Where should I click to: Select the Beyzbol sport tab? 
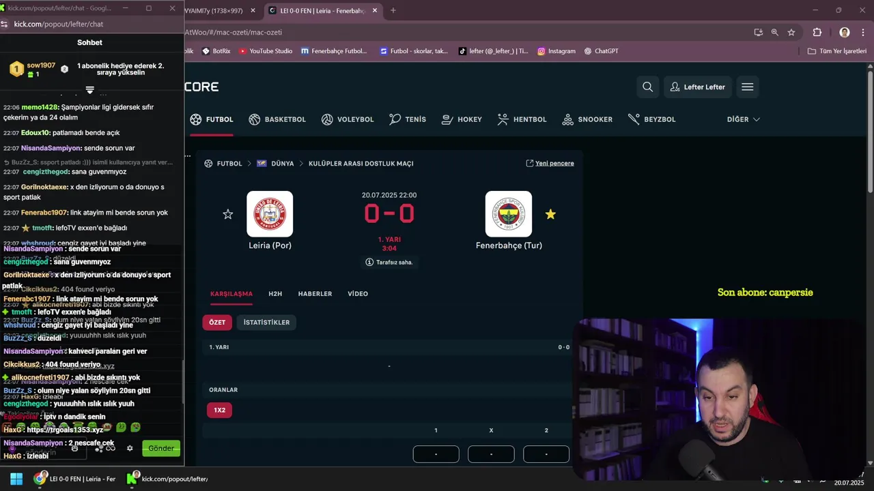coord(651,119)
